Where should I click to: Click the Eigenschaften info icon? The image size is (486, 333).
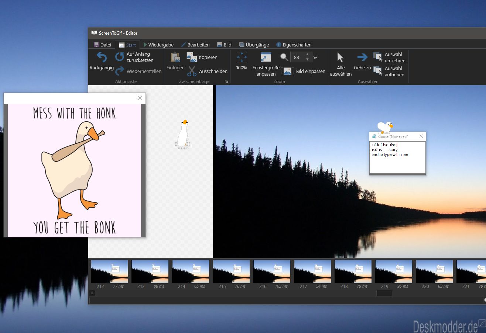coord(279,45)
